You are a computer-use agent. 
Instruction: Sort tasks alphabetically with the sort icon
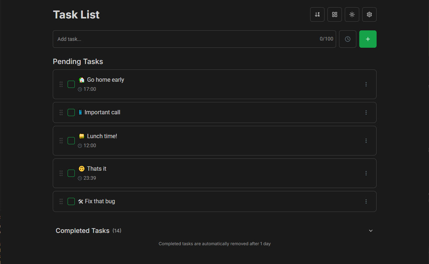pos(317,14)
